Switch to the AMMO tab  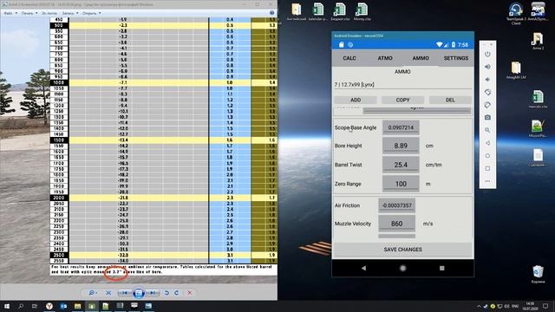pyautogui.click(x=421, y=58)
